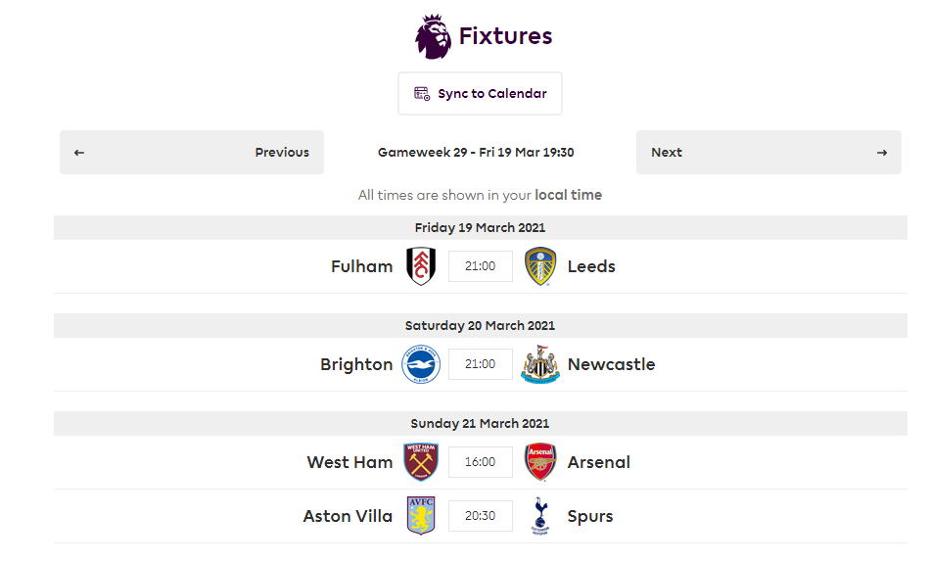Click the Premier League lion logo

pyautogui.click(x=433, y=36)
